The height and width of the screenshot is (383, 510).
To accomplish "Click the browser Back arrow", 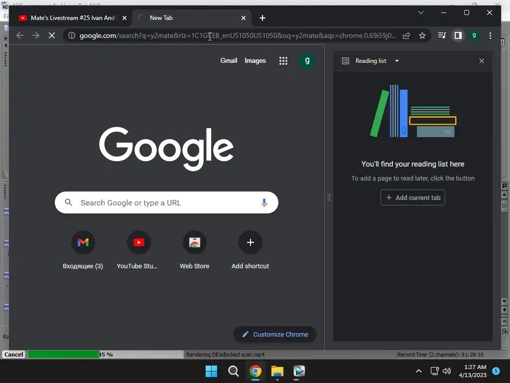I will click(20, 35).
